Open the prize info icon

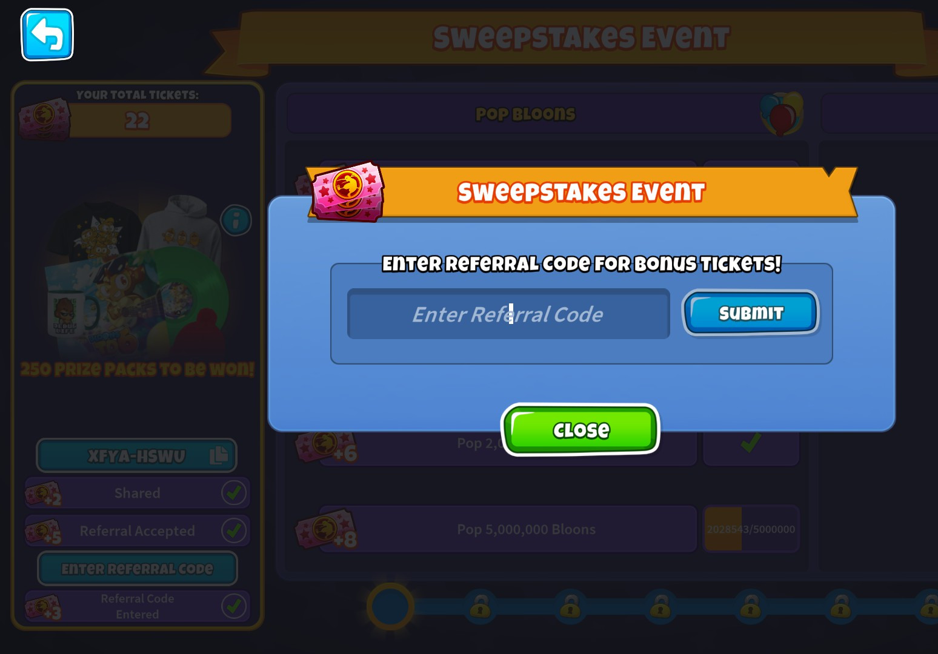point(236,220)
